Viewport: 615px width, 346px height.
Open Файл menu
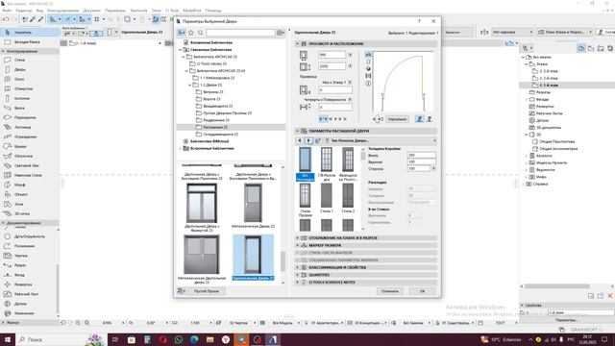pyautogui.click(x=7, y=11)
